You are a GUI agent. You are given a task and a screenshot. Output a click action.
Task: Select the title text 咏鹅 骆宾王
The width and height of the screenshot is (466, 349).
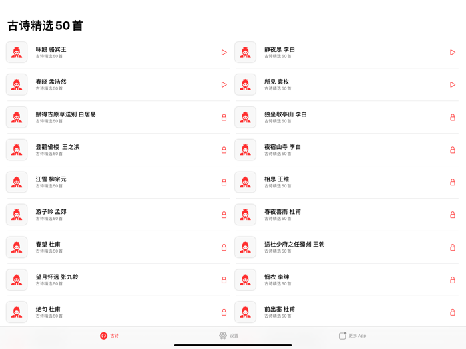[51, 49]
